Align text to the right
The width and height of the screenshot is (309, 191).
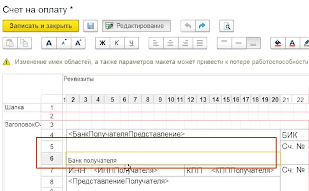click(x=185, y=43)
